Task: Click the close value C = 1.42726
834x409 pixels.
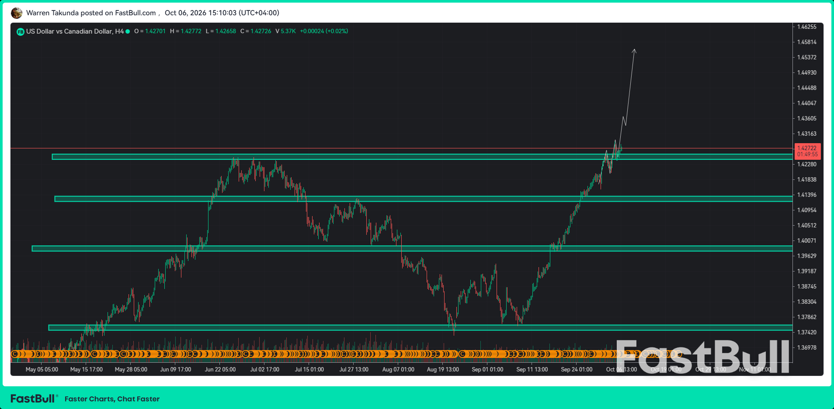Action: (256, 31)
